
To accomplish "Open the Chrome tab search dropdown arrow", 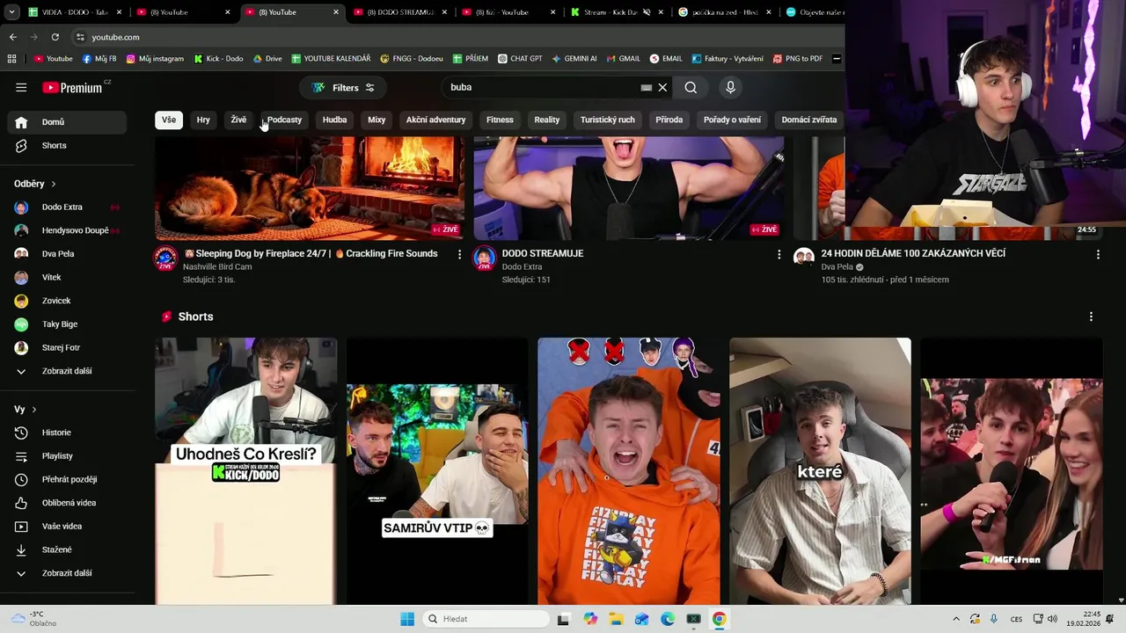I will (11, 12).
